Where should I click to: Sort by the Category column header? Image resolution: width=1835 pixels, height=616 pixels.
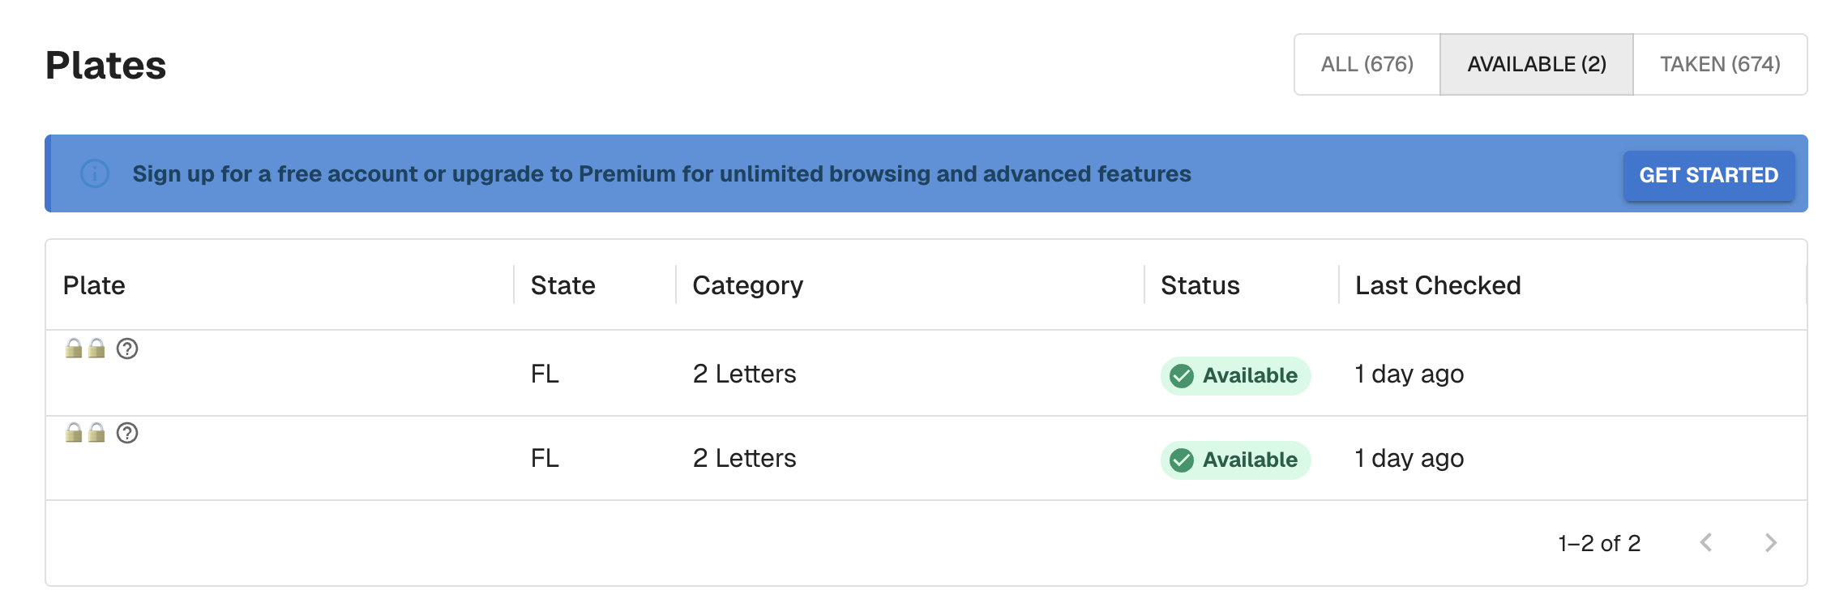coord(747,285)
